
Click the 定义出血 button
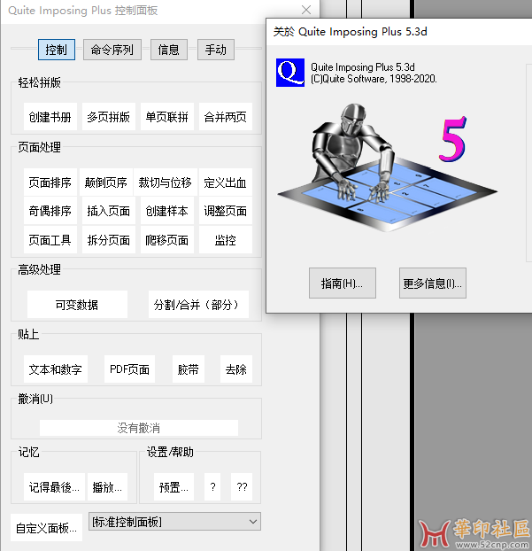click(225, 182)
